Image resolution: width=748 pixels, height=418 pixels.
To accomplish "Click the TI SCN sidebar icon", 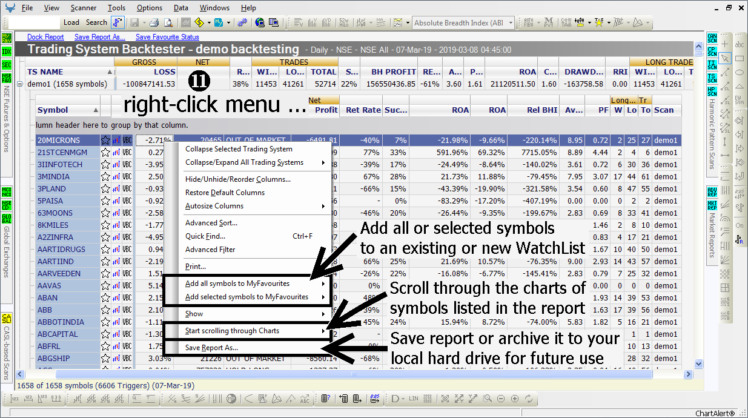I will 712,64.
